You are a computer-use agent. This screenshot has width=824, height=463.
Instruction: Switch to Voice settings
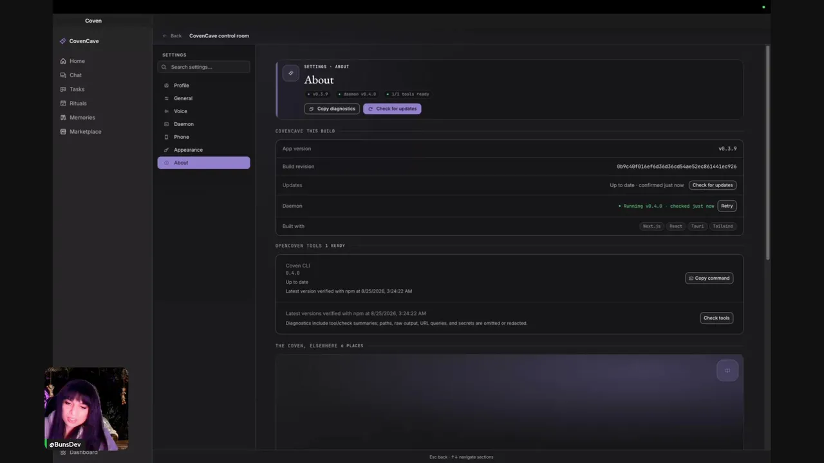[203, 111]
